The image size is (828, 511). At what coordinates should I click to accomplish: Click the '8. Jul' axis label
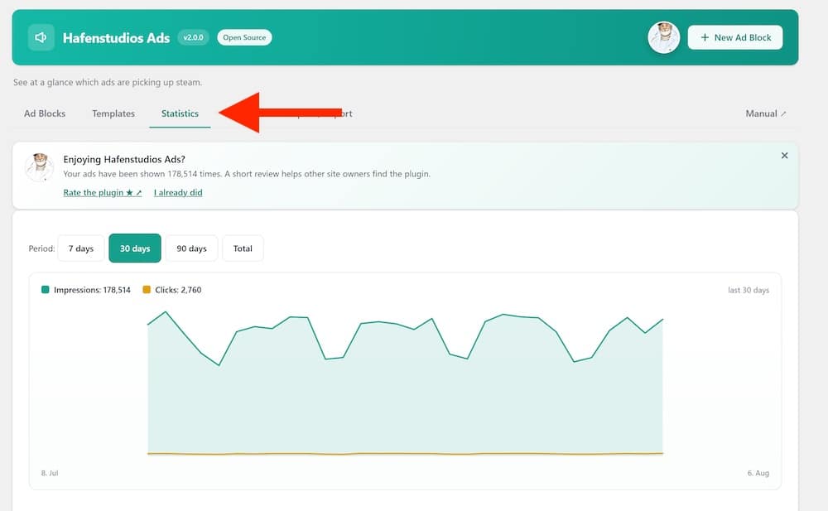point(50,473)
